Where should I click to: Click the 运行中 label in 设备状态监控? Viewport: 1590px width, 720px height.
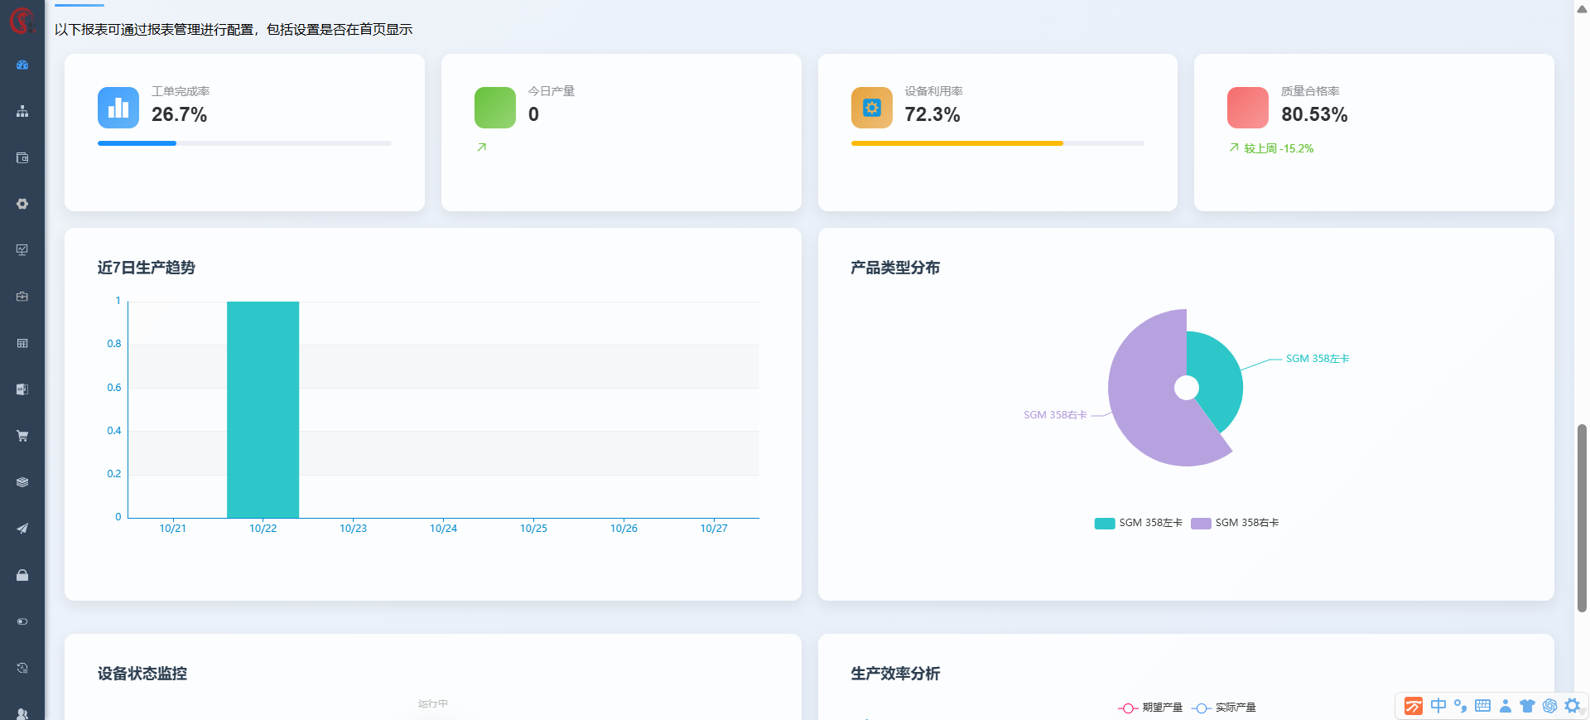pyautogui.click(x=433, y=703)
